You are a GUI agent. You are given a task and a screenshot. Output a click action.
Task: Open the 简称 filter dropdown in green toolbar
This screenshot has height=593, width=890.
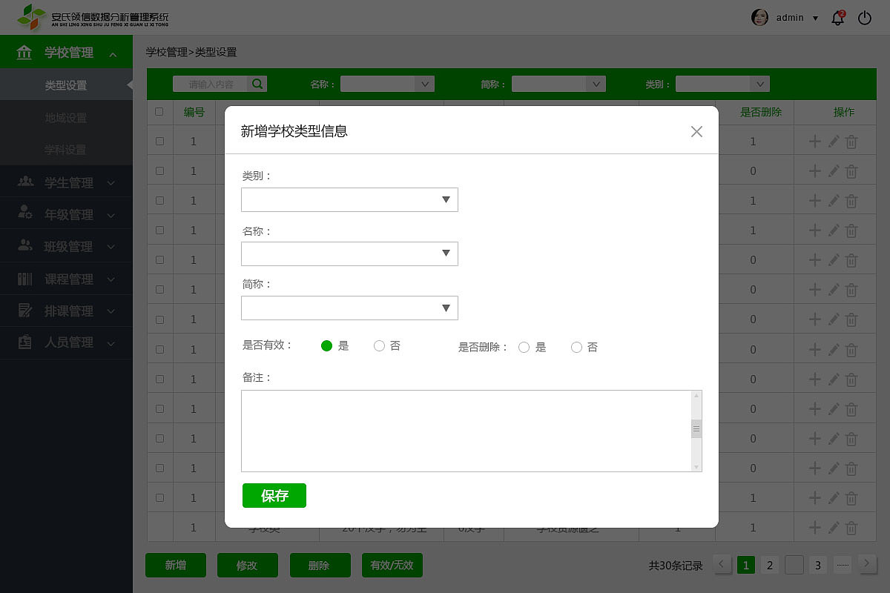click(x=559, y=84)
